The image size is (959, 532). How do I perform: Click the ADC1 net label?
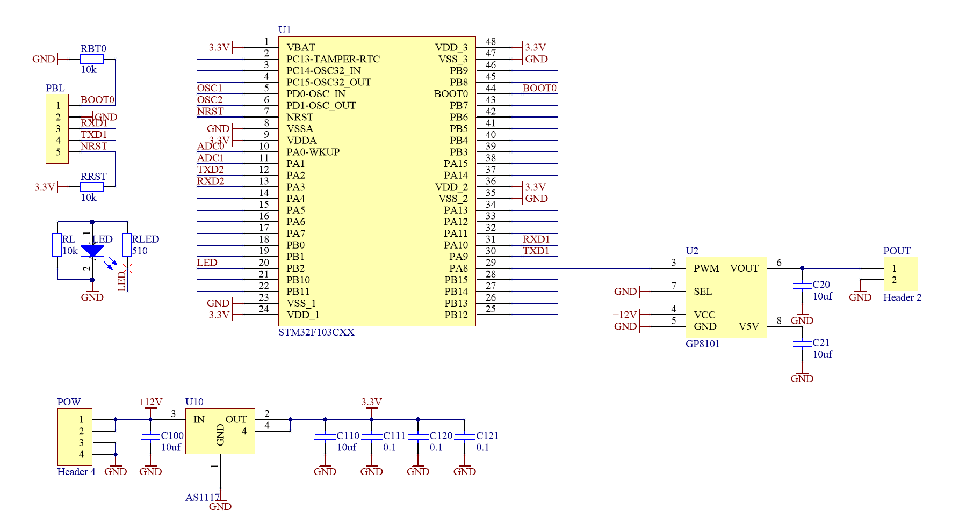(211, 158)
